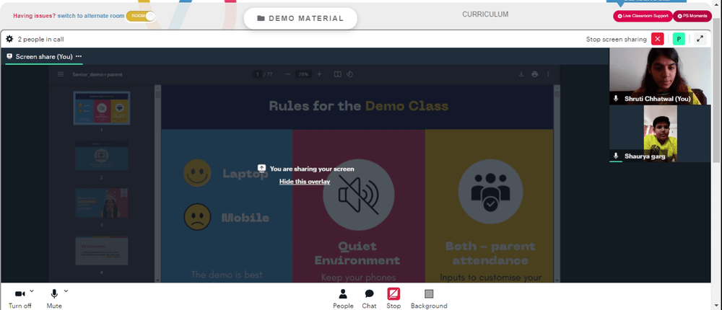
Task: Select page 4 thumbnail
Action: pos(102,250)
